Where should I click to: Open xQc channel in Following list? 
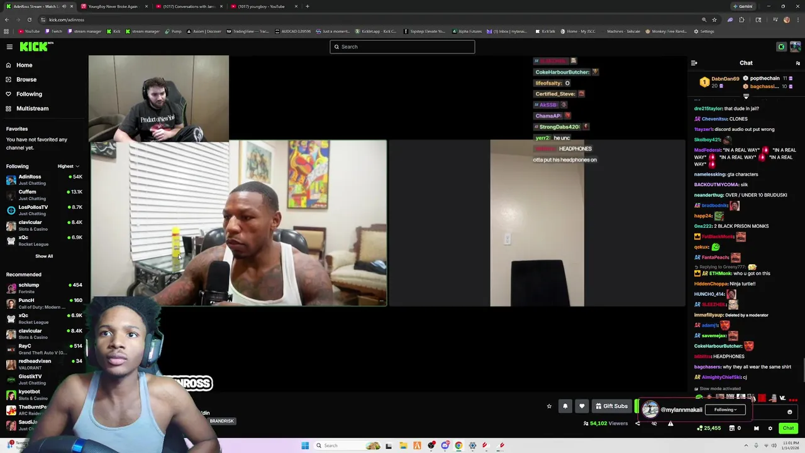(44, 240)
